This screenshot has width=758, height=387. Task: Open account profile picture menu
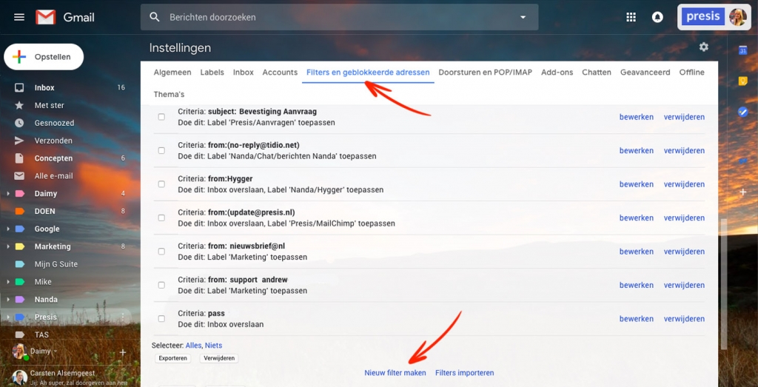click(x=738, y=17)
